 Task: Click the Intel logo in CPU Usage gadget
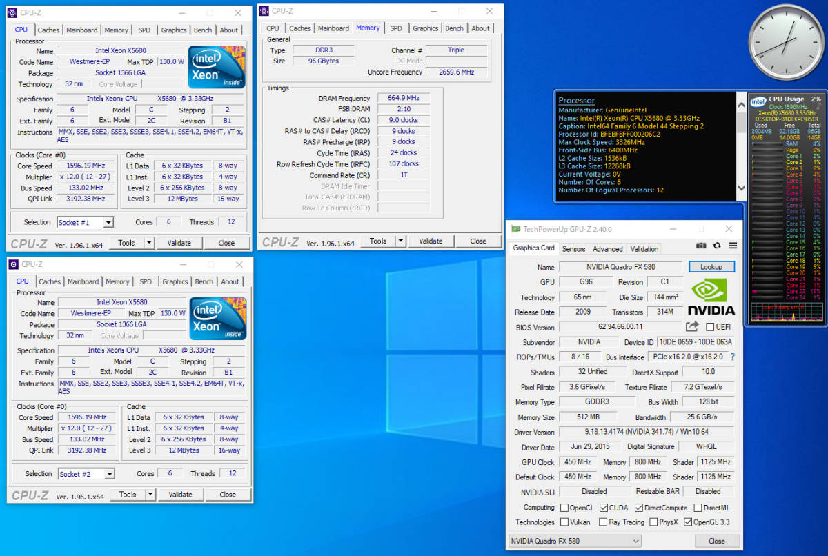tap(758, 102)
